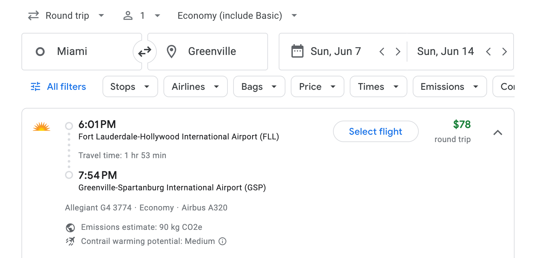Click the emissions globe icon
Viewport: 536px width, 258px height.
click(70, 228)
